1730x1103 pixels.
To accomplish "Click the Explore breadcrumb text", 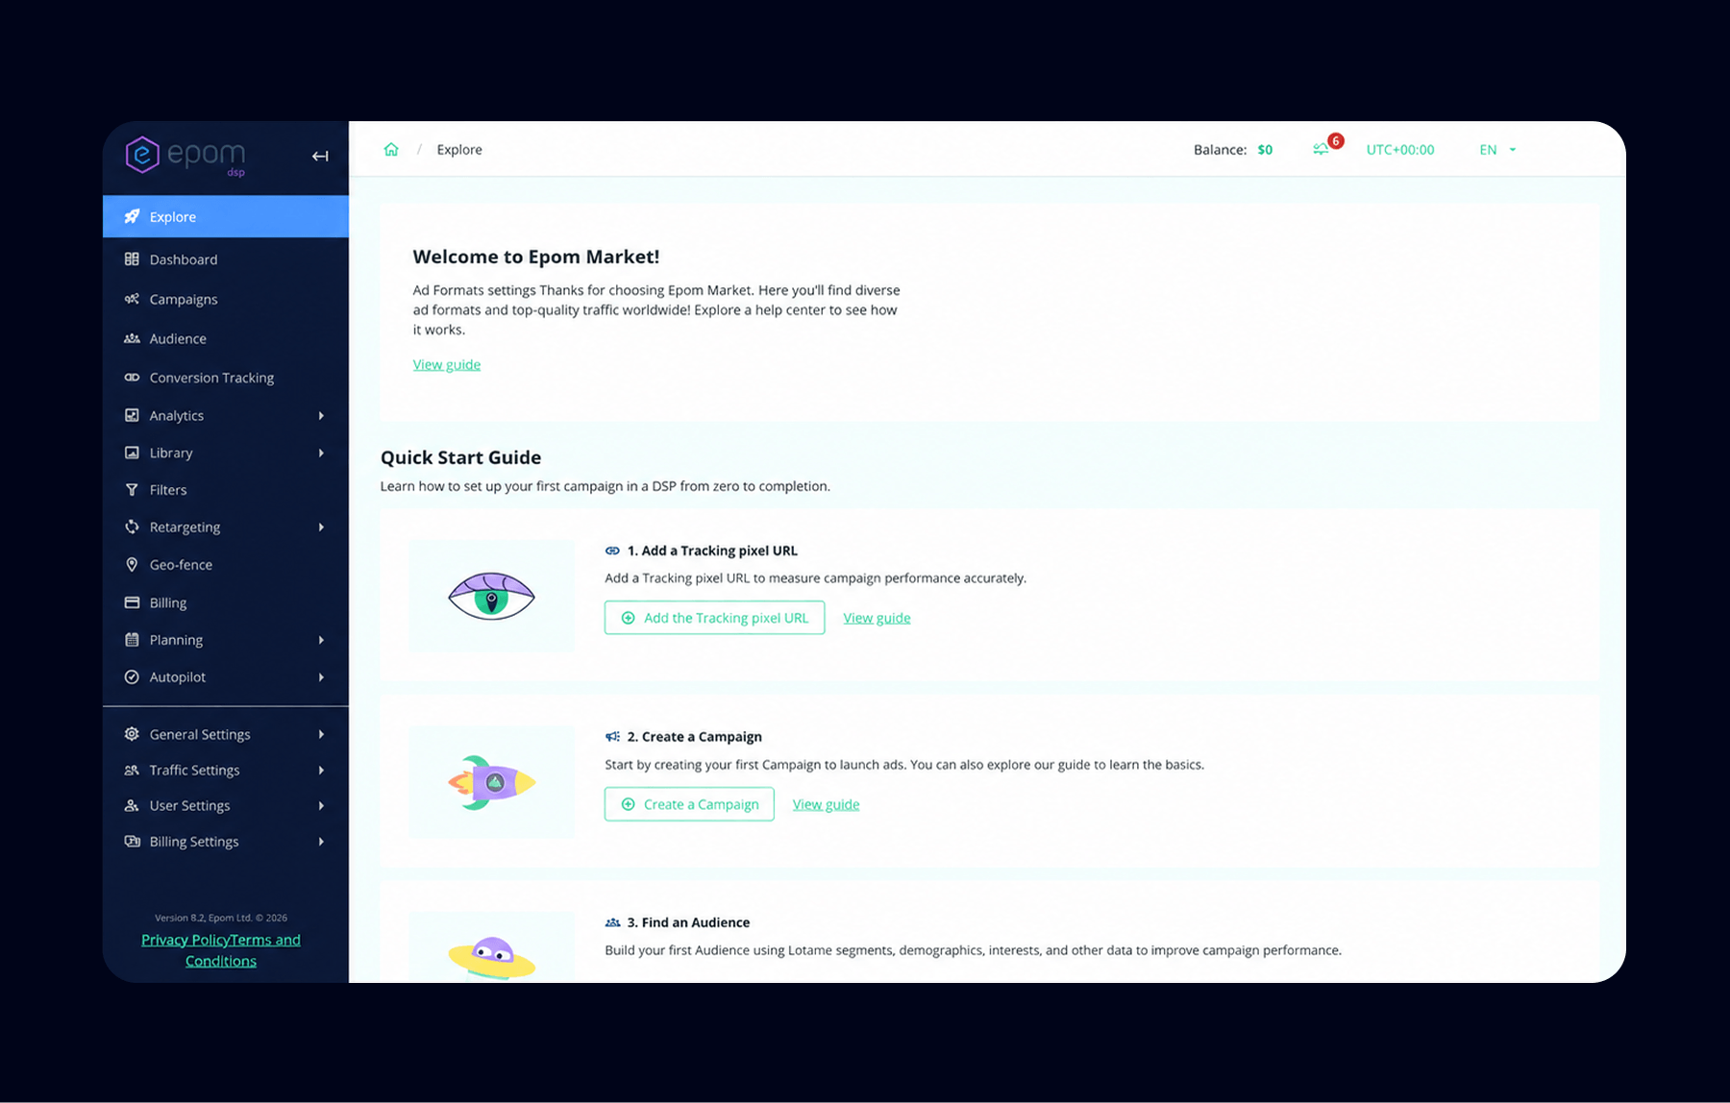I will 459,150.
